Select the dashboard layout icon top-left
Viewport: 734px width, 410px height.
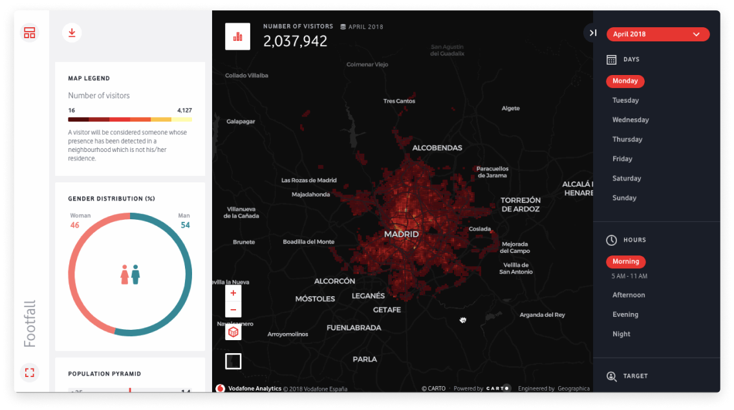coord(30,32)
